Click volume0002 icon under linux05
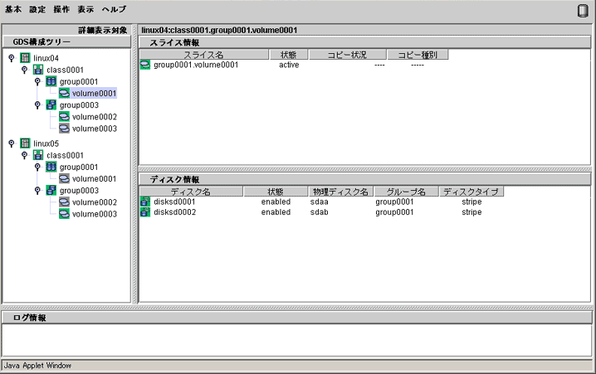 coord(64,202)
